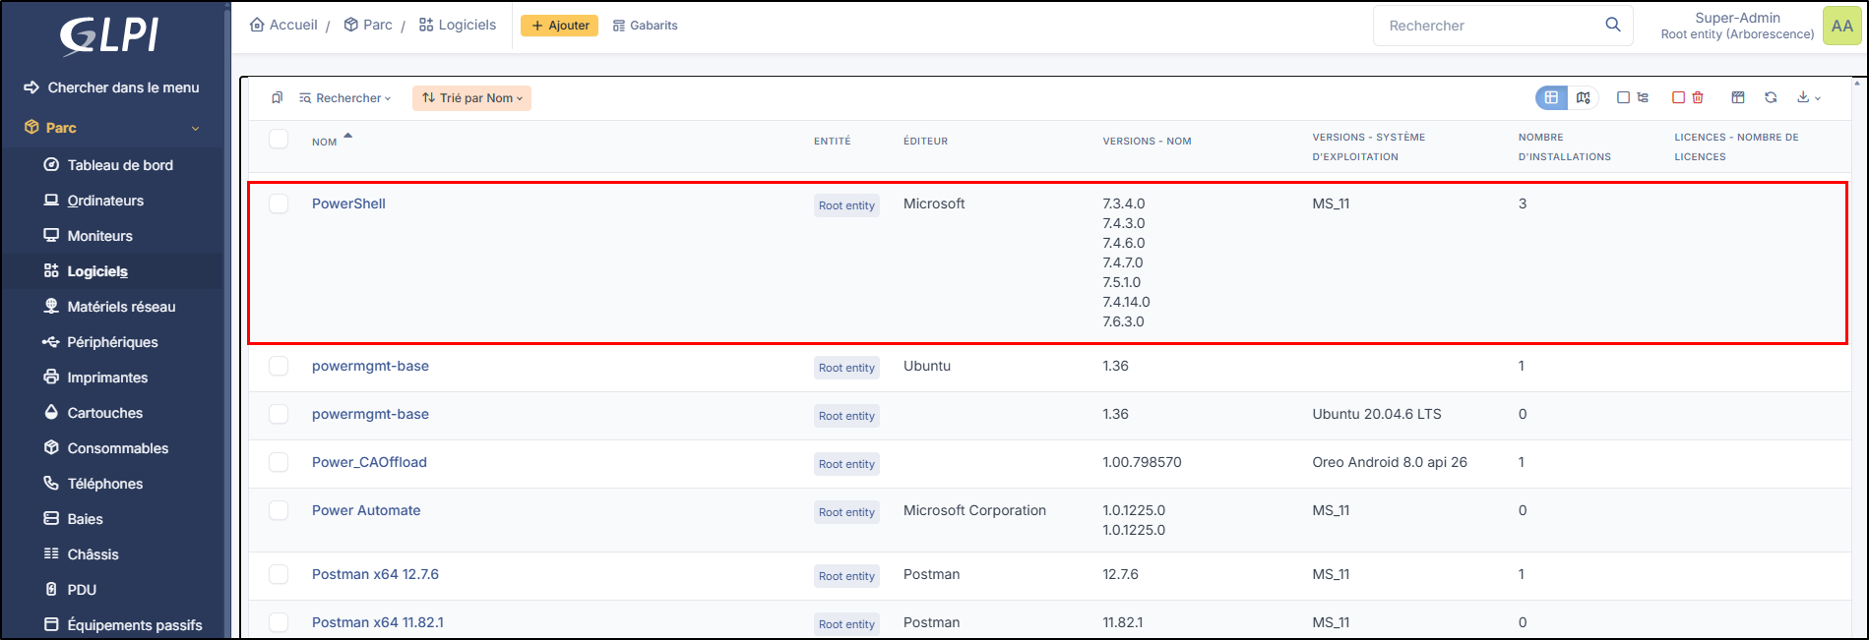Viewport: 1869px width, 640px height.
Task: Go to Parc breadcrumb
Action: [x=368, y=25]
